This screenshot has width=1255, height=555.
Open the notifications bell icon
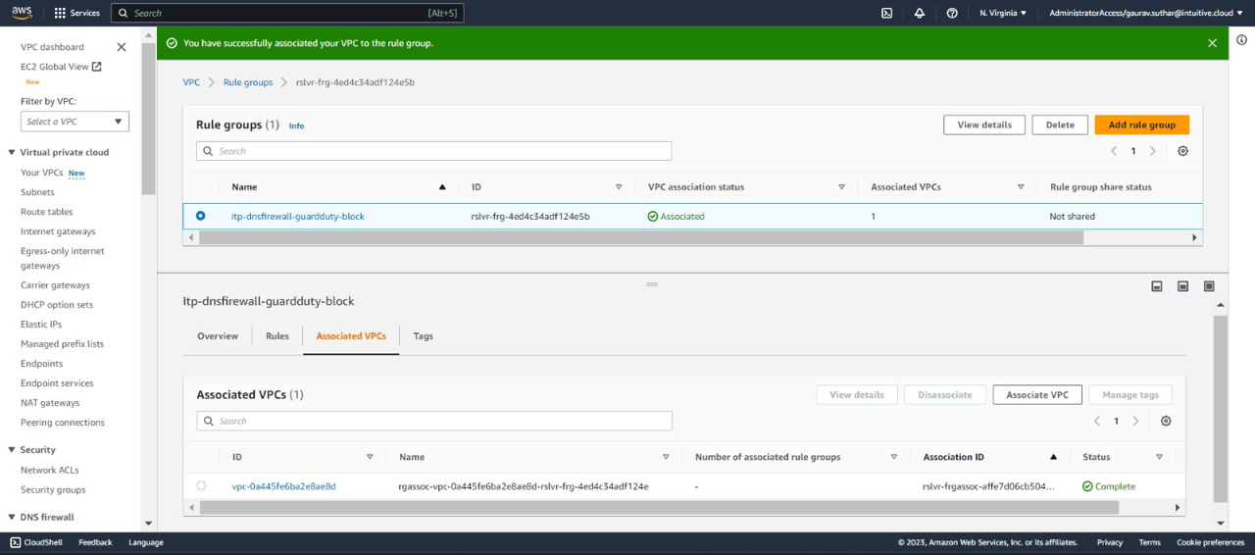919,13
